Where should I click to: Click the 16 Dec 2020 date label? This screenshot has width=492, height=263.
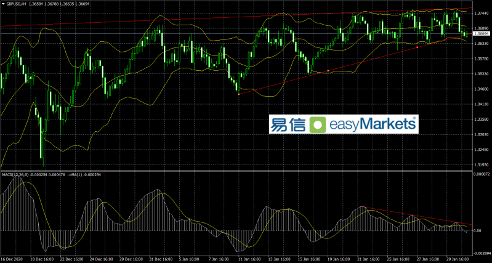12,259
